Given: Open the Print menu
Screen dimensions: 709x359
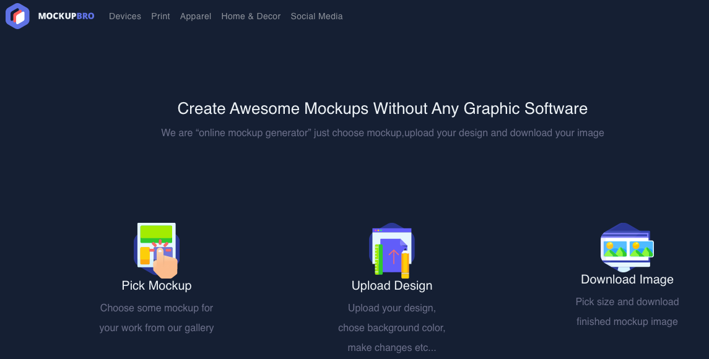Looking at the screenshot, I should [x=160, y=16].
